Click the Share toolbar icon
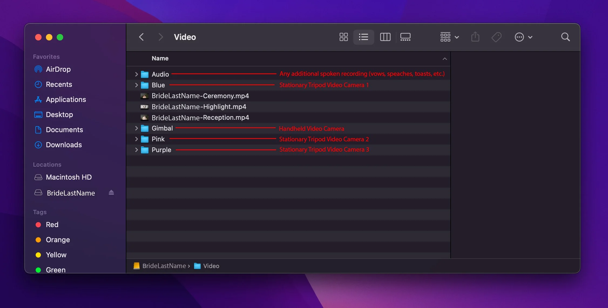The image size is (608, 308). click(x=475, y=37)
